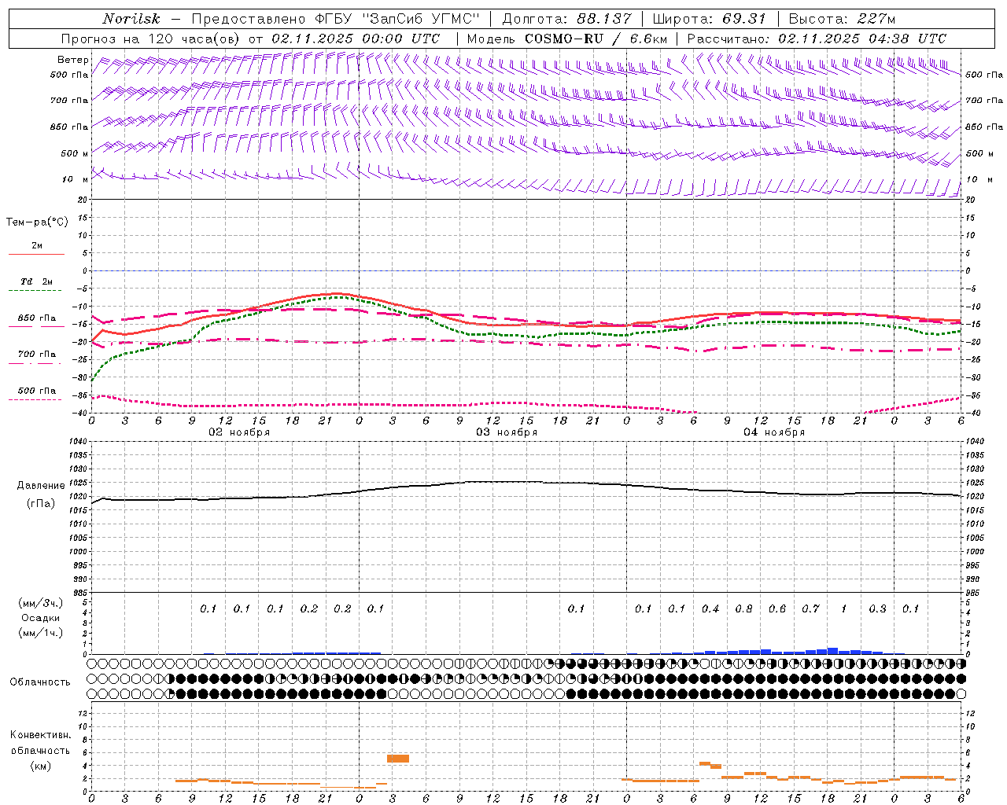Click the 0.4 precipitation value

[x=710, y=609]
